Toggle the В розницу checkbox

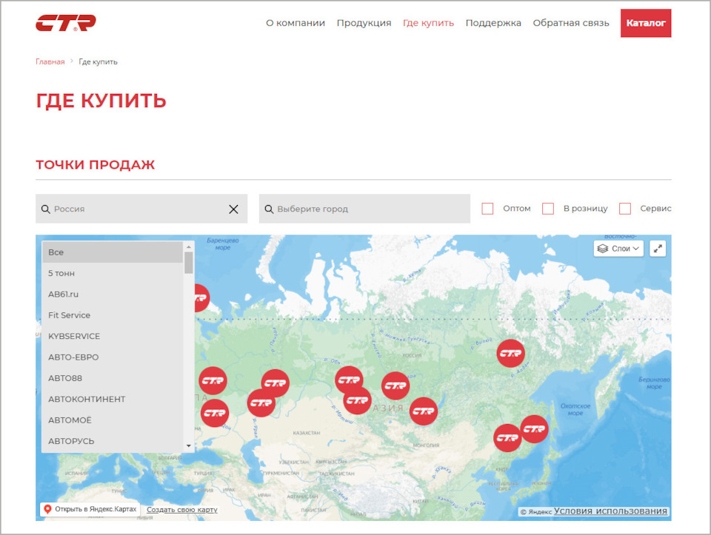[x=548, y=209]
